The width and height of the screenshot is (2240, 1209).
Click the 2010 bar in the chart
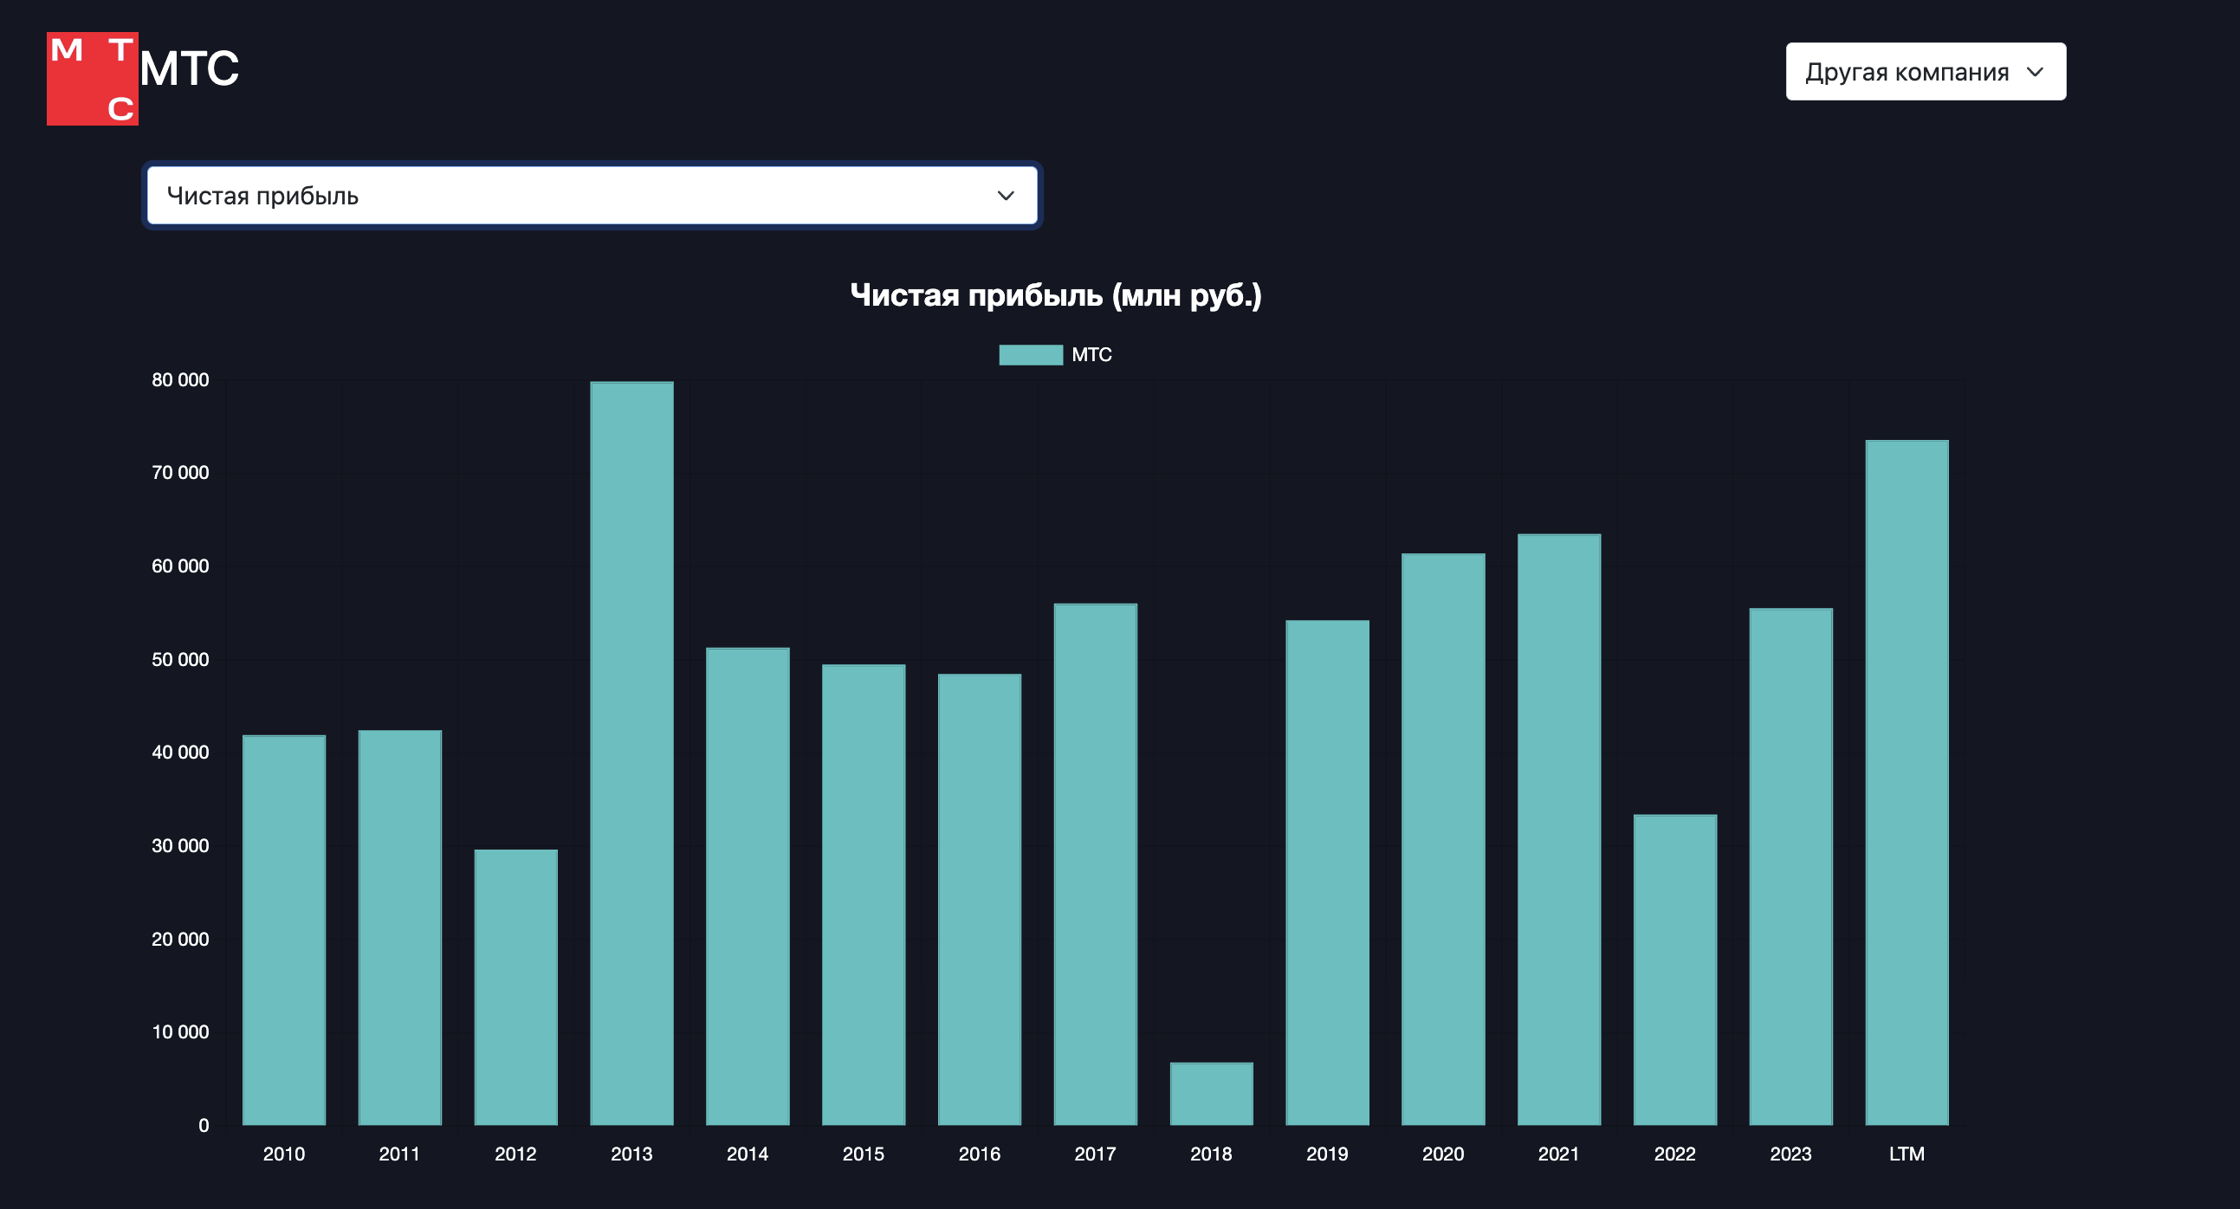click(284, 930)
